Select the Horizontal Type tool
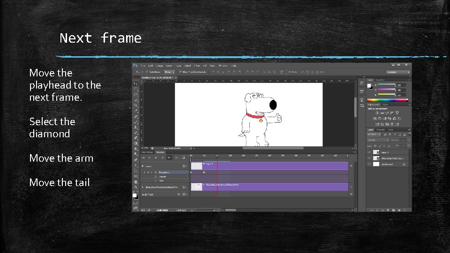This screenshot has height=253, width=450. pos(136,165)
